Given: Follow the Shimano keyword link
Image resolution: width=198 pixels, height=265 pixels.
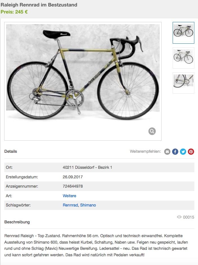Looking at the screenshot, I should coord(88,205).
